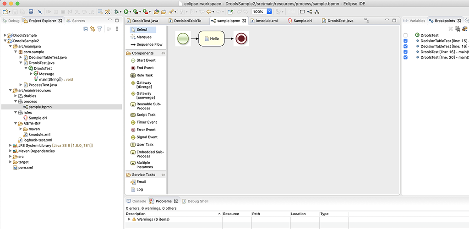Click the green Run launch icon
469x229 pixels.
(126, 11)
